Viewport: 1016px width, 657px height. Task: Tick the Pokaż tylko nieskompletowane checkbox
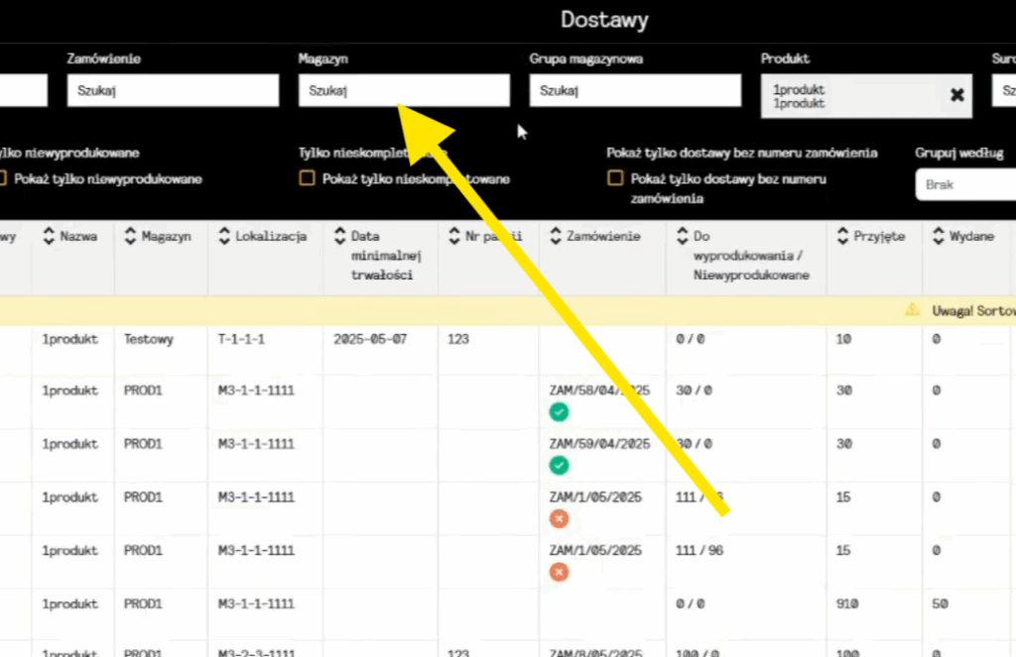308,179
